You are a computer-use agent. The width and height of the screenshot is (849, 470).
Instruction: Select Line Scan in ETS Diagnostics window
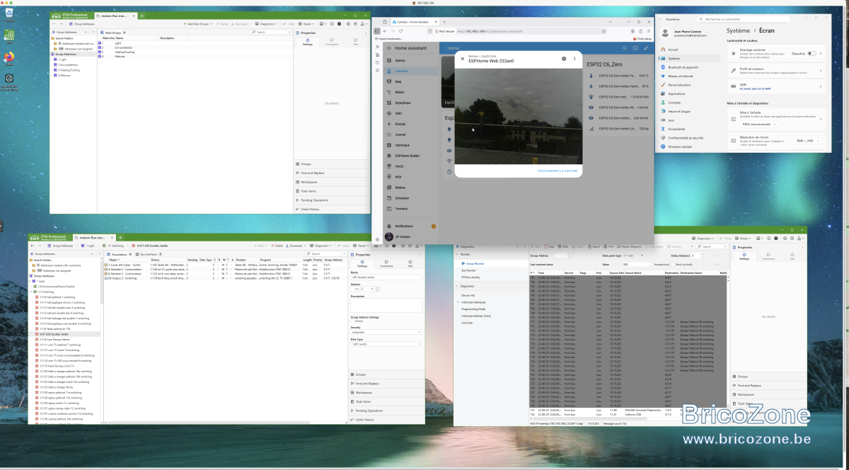(467, 322)
